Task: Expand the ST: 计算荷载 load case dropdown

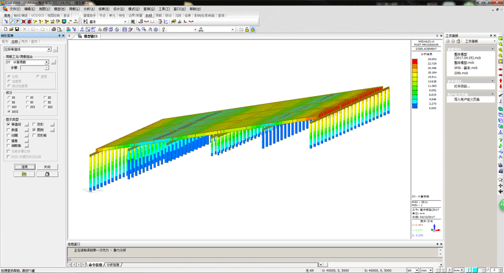Action: point(46,62)
